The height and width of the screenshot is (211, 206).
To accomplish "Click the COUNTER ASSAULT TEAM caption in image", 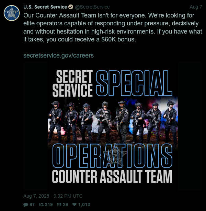I will (x=112, y=176).
